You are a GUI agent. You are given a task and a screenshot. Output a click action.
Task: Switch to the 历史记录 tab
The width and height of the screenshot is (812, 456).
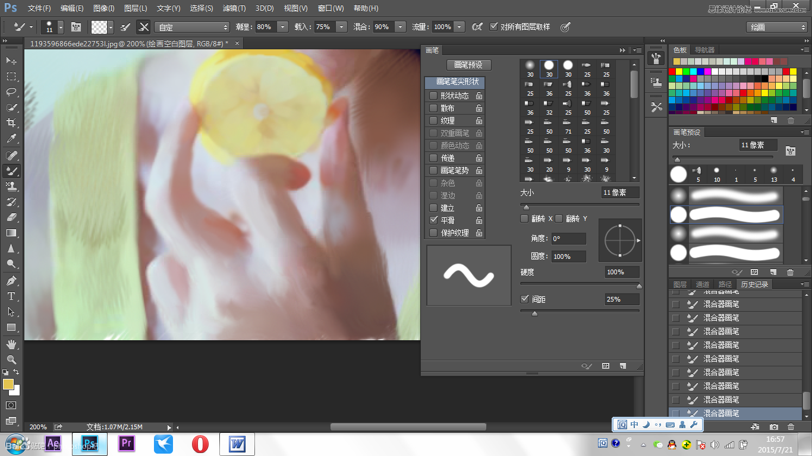click(x=754, y=284)
